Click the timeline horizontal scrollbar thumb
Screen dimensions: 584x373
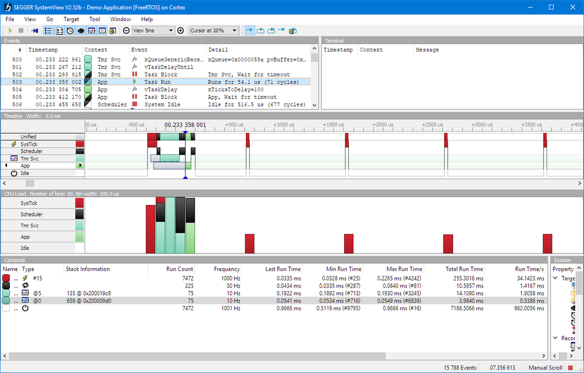[30, 183]
